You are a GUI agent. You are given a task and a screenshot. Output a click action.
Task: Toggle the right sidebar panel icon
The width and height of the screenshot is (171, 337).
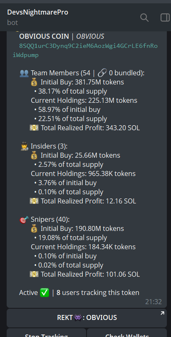[x=165, y=17]
